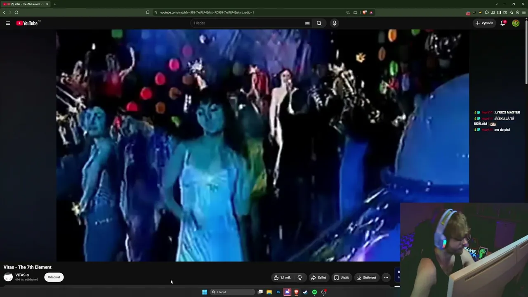Open a new browser tab
The image size is (528, 297).
pos(54,4)
